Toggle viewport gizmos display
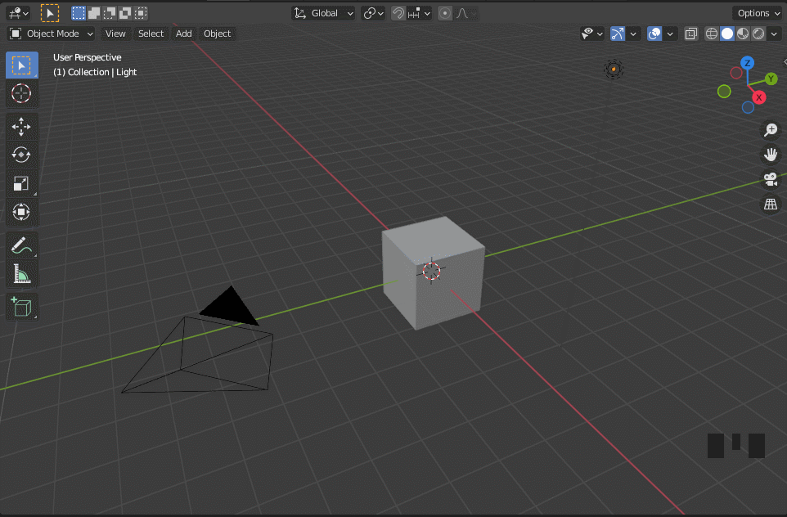 pyautogui.click(x=618, y=34)
